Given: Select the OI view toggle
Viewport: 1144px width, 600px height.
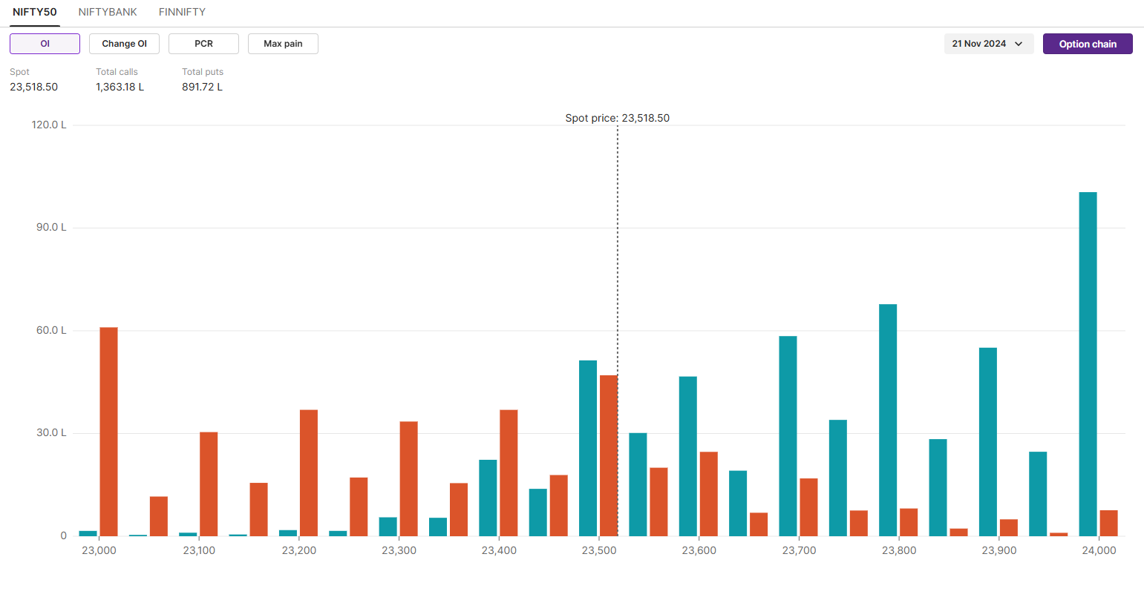Looking at the screenshot, I should [45, 44].
